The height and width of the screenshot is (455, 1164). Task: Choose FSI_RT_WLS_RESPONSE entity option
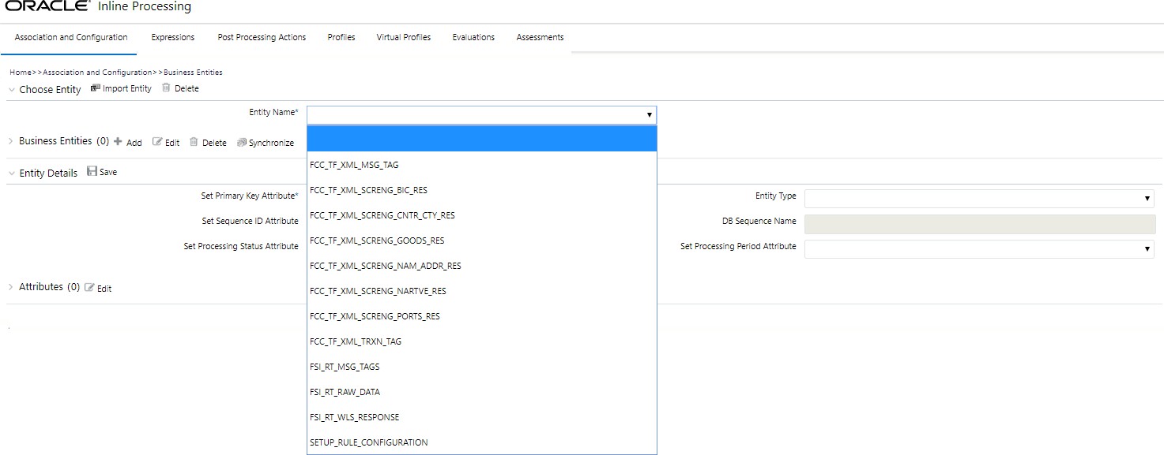coord(482,417)
